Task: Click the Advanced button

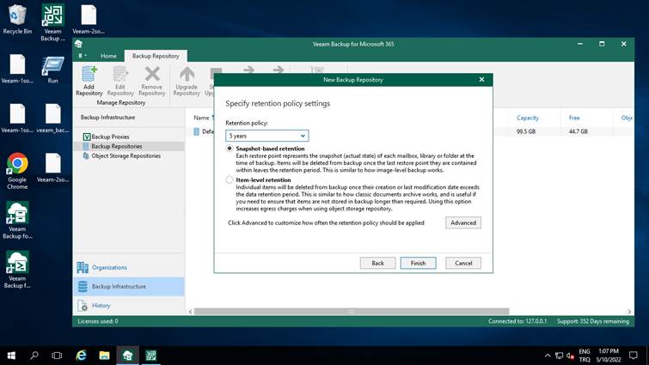Action: (x=463, y=222)
